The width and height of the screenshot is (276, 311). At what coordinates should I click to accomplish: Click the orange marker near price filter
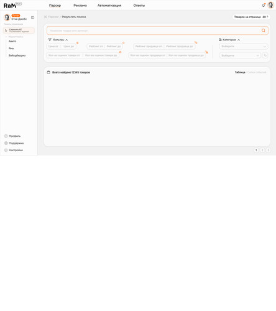click(x=78, y=43)
